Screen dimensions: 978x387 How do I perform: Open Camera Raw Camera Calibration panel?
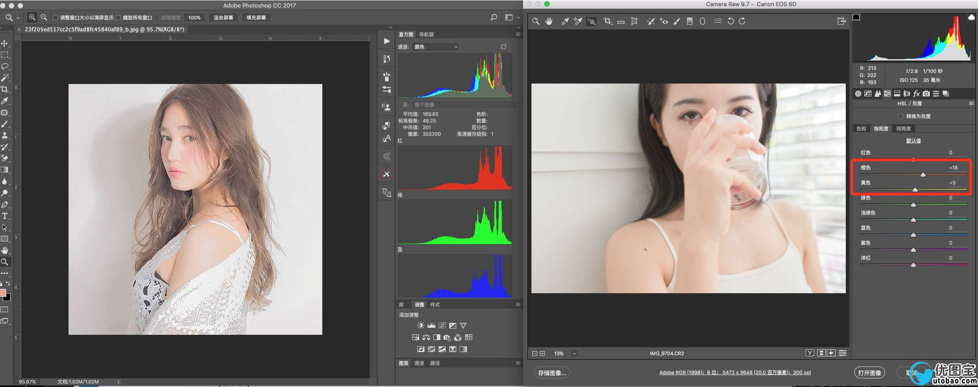click(926, 93)
